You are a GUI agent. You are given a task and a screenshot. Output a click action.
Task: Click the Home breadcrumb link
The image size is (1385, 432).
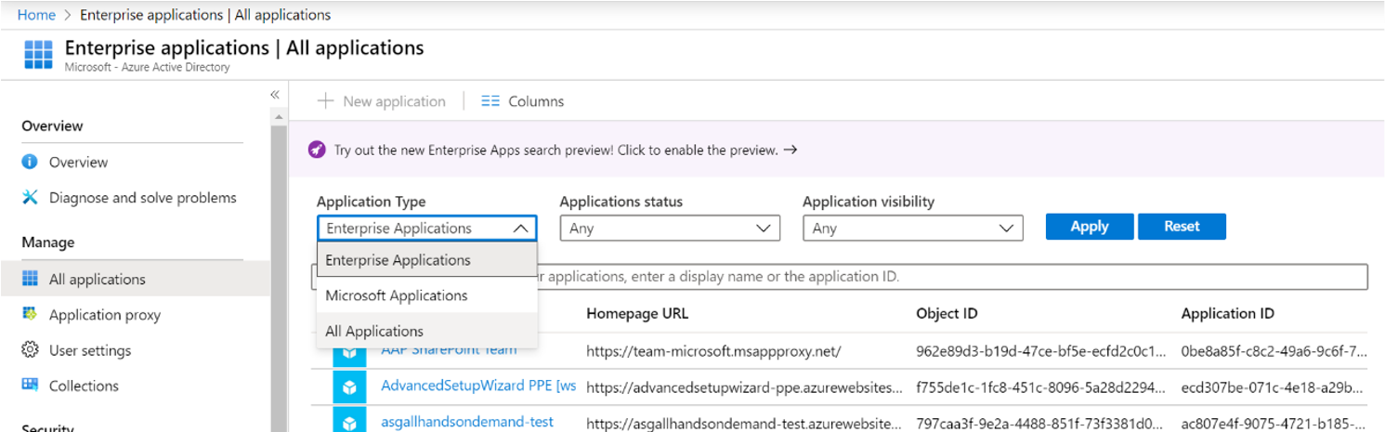36,15
